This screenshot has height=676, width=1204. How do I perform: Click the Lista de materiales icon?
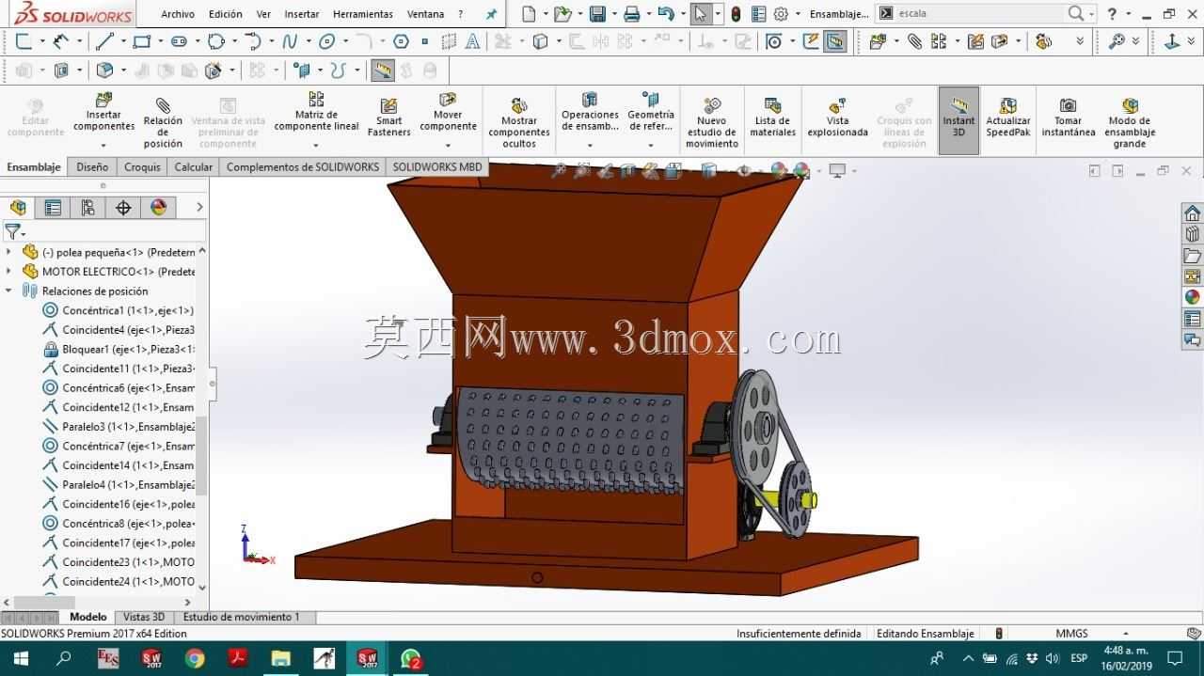[x=772, y=105]
